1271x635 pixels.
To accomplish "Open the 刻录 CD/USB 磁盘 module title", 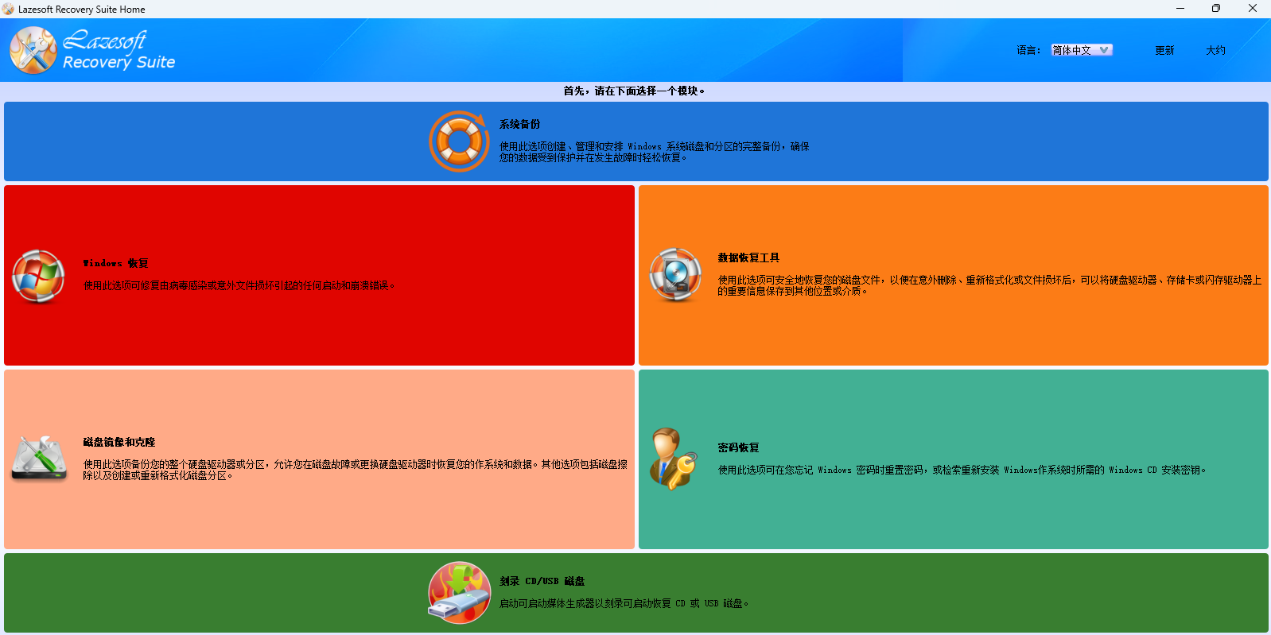I will pyautogui.click(x=542, y=581).
